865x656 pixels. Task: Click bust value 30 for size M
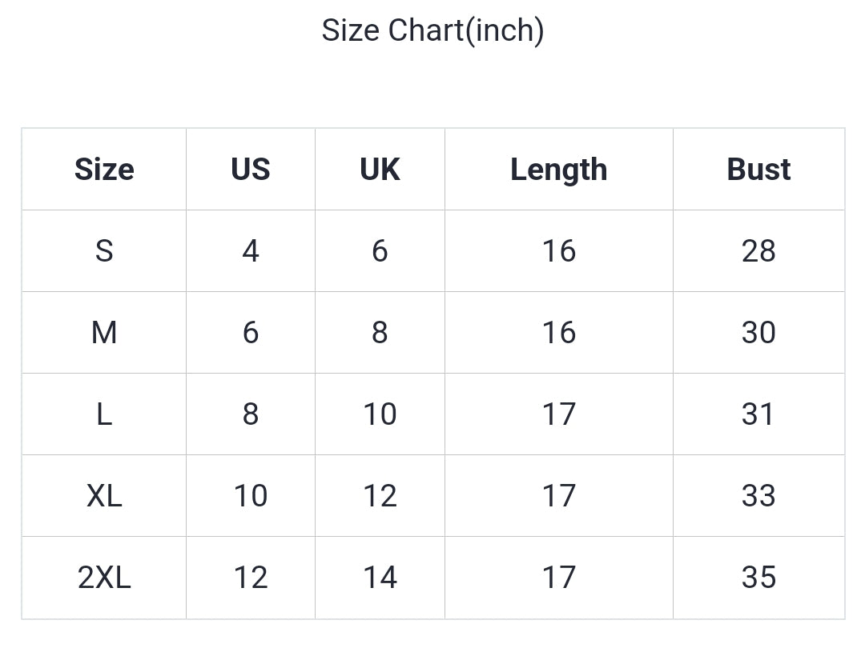(758, 333)
